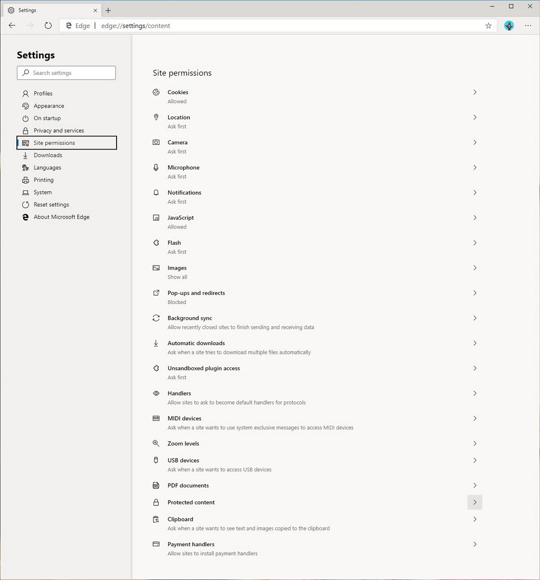Expand the Cookies row chevron
540x580 pixels.
click(x=475, y=92)
